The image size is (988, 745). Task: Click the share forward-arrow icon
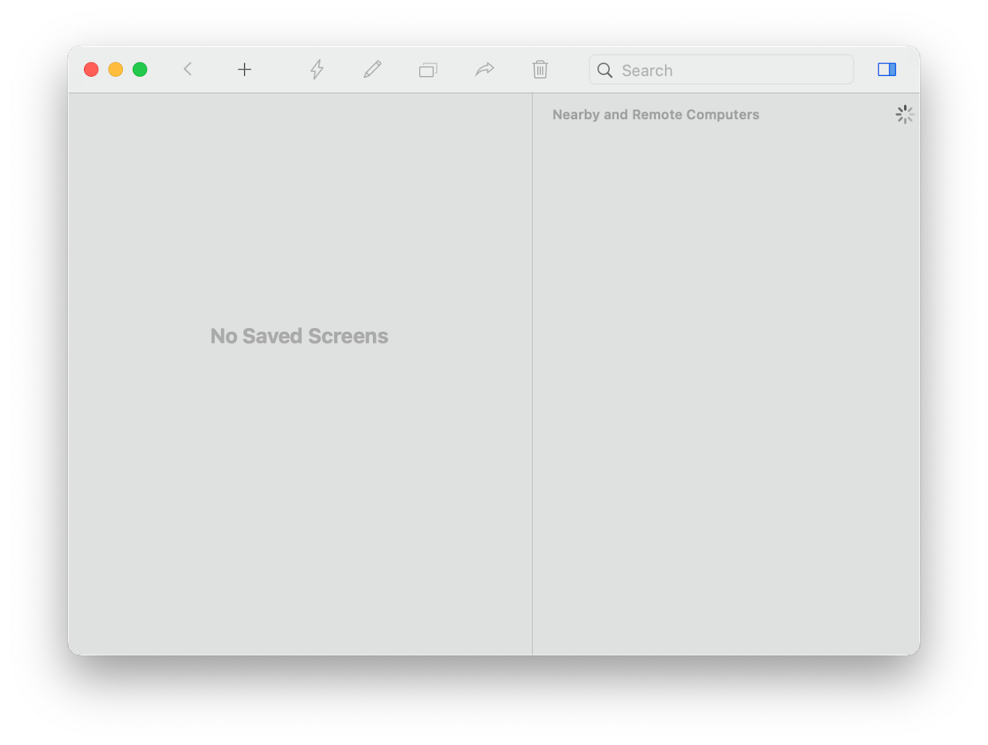tap(484, 69)
